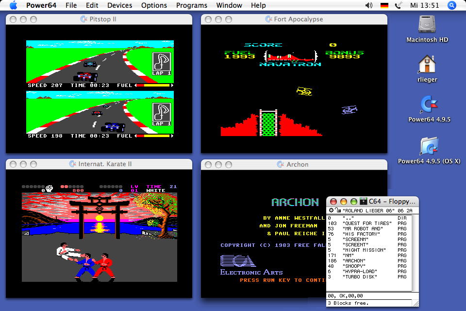Click the Electronic Arts logo in Archon

(251, 265)
